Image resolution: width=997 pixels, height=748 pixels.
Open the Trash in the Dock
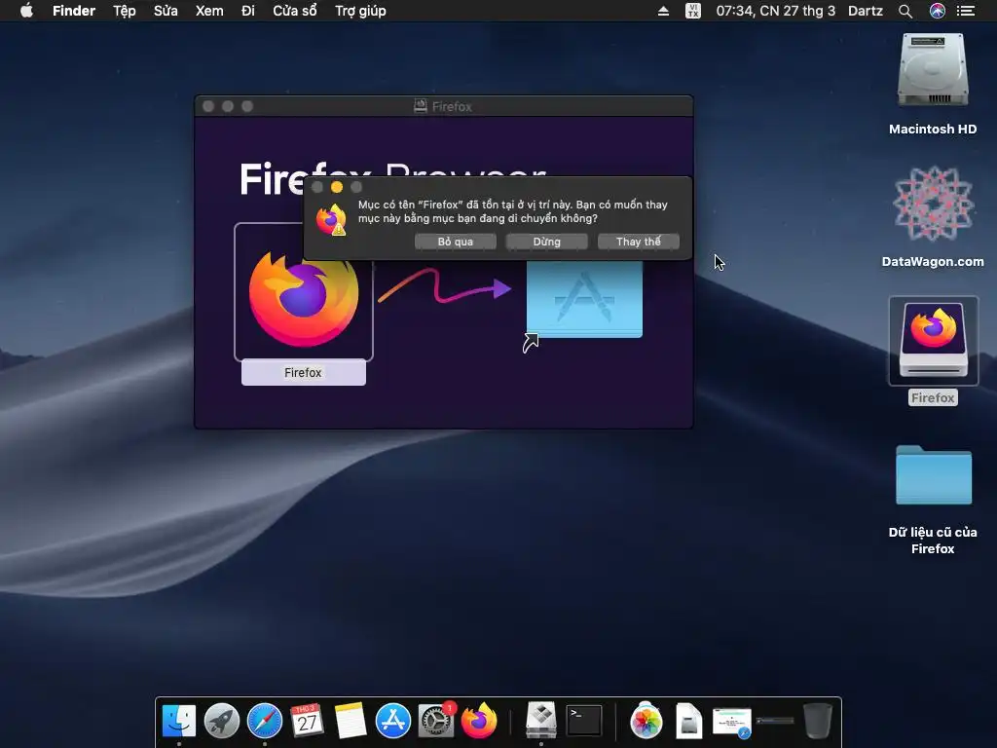pos(818,721)
